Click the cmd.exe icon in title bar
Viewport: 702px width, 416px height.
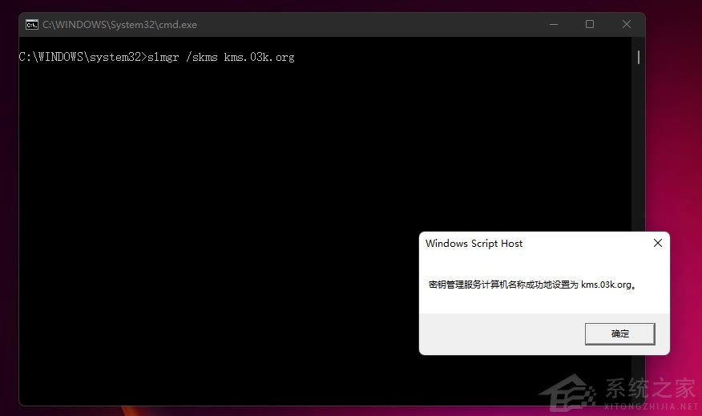32,25
